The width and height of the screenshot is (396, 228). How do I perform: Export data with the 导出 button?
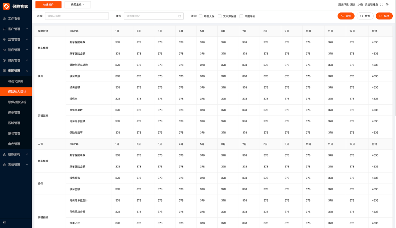coord(384,16)
